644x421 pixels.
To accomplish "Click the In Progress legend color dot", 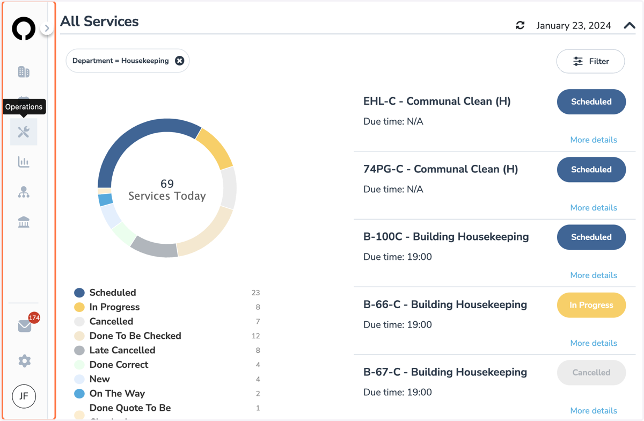I will [79, 307].
